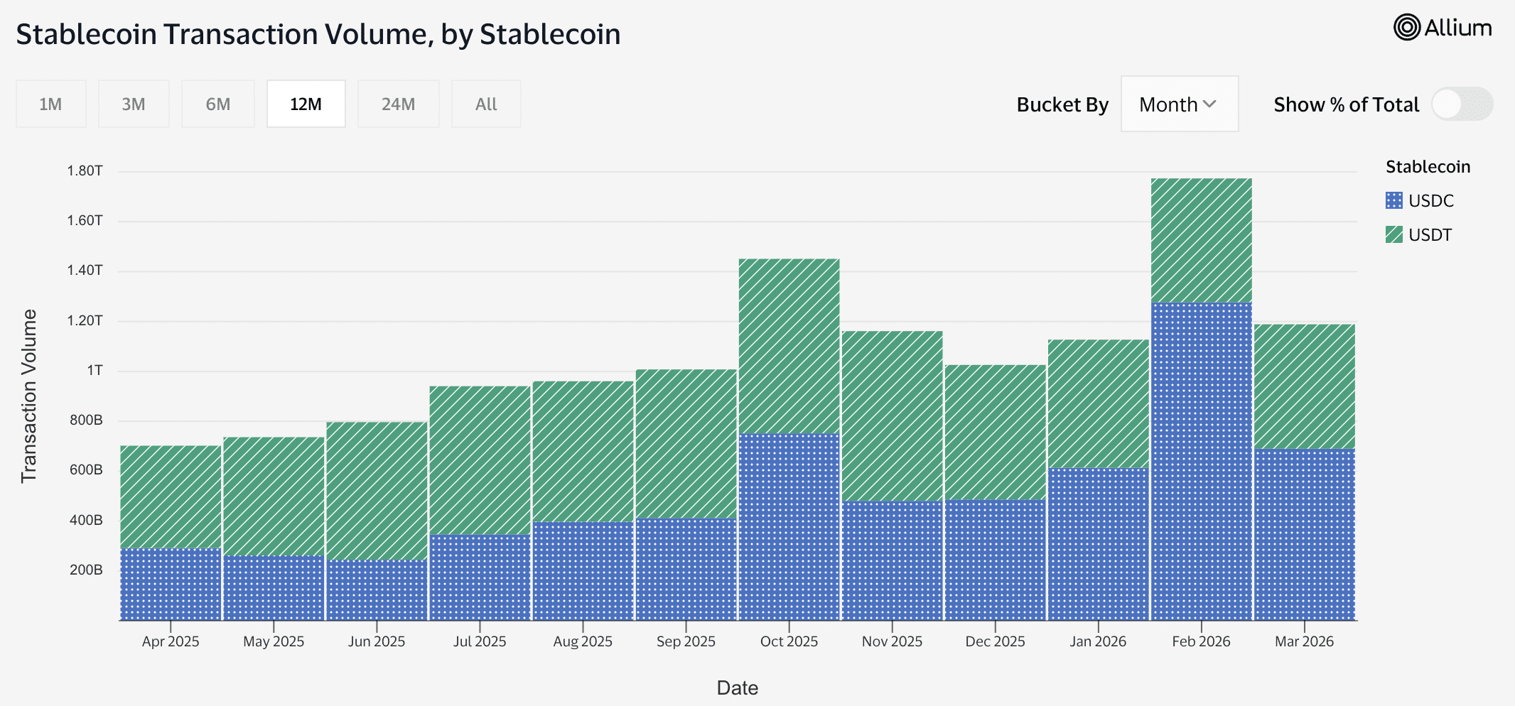
Task: Select the 3M time range tab
Action: pyautogui.click(x=134, y=104)
